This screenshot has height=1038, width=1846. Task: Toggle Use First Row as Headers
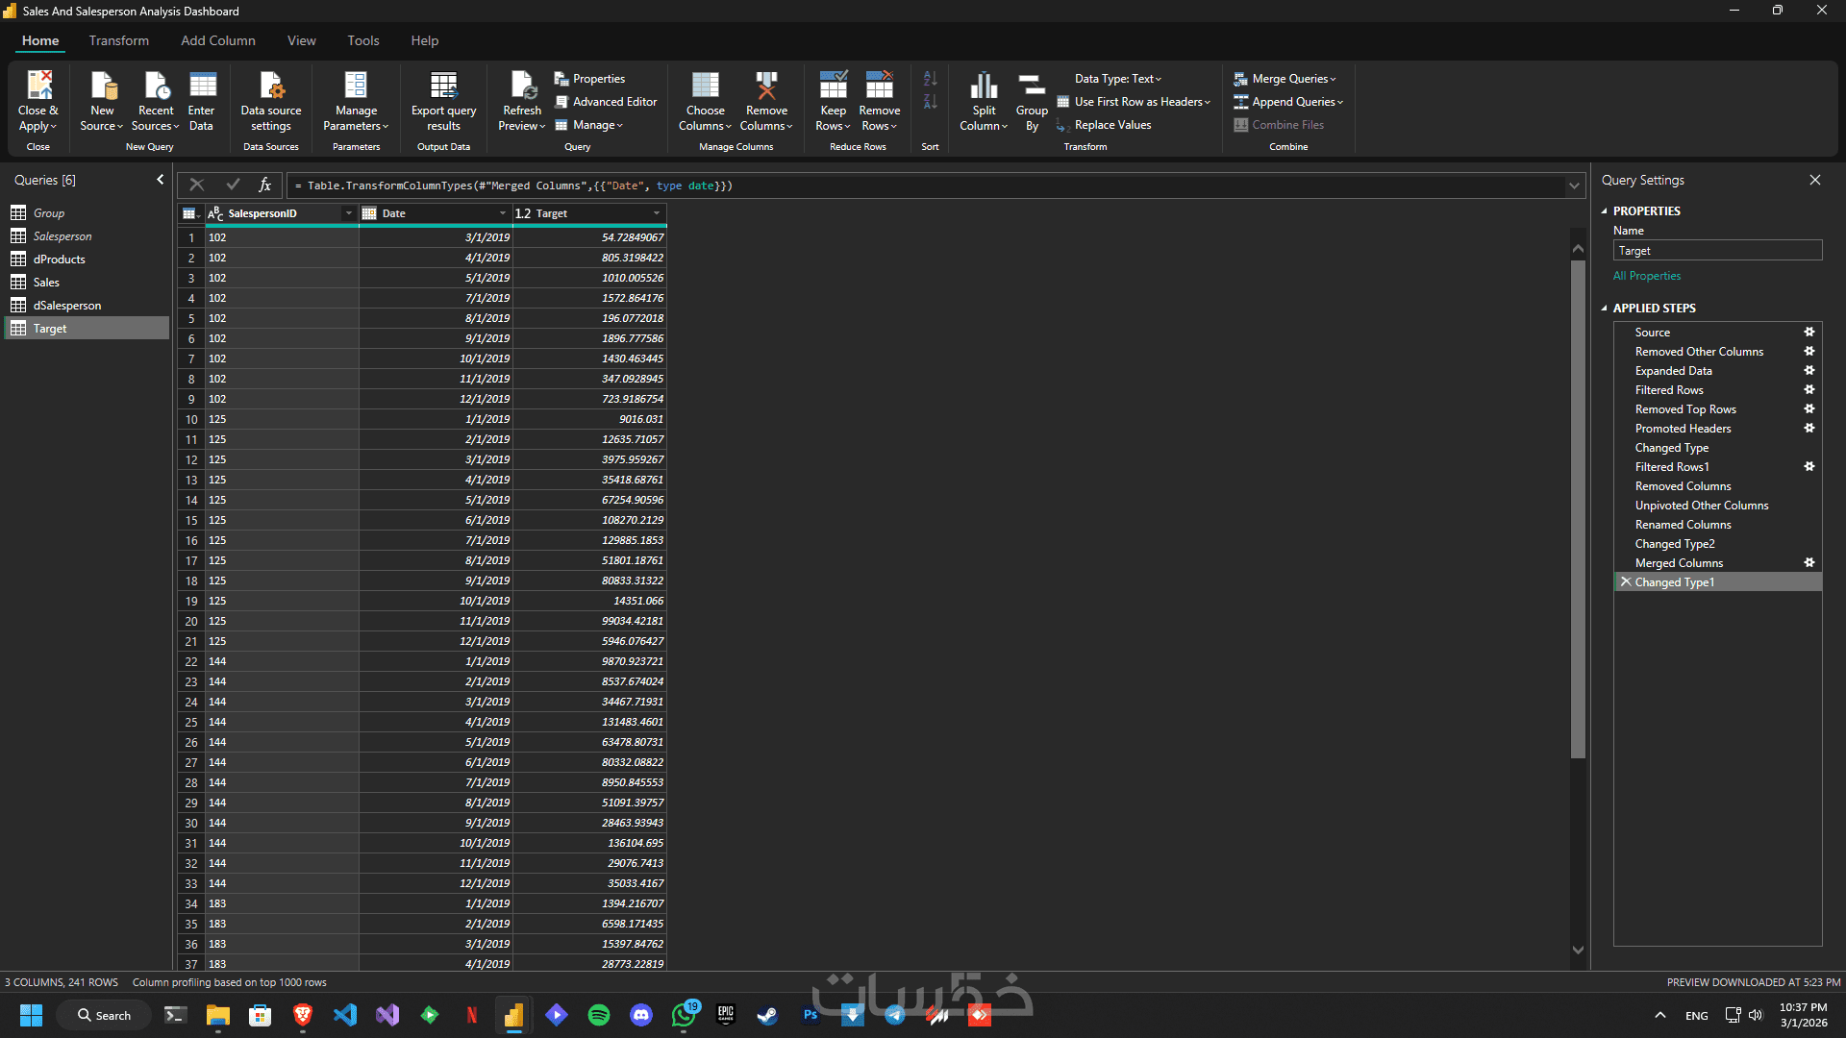point(1135,102)
